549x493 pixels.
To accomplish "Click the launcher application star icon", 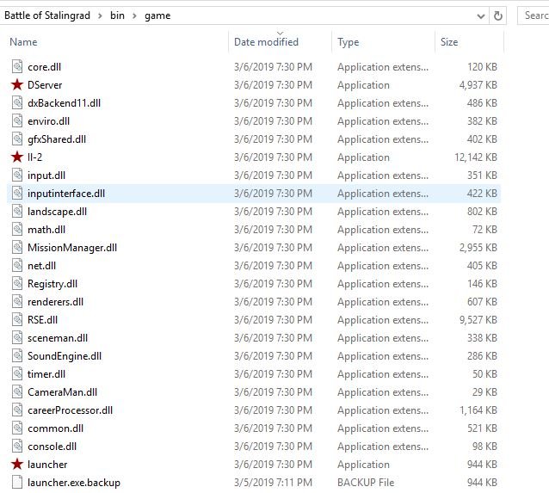I will (17, 465).
